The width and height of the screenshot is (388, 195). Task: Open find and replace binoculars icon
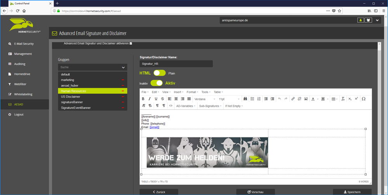[x=246, y=99]
